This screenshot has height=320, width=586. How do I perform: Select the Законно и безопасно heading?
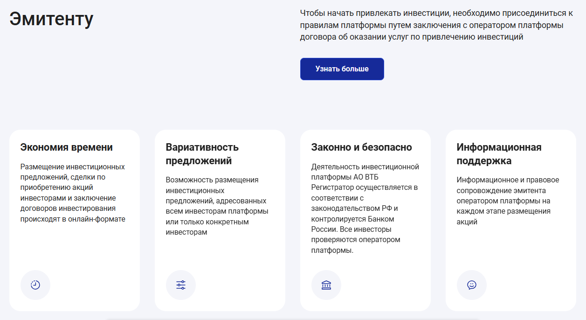coord(362,147)
